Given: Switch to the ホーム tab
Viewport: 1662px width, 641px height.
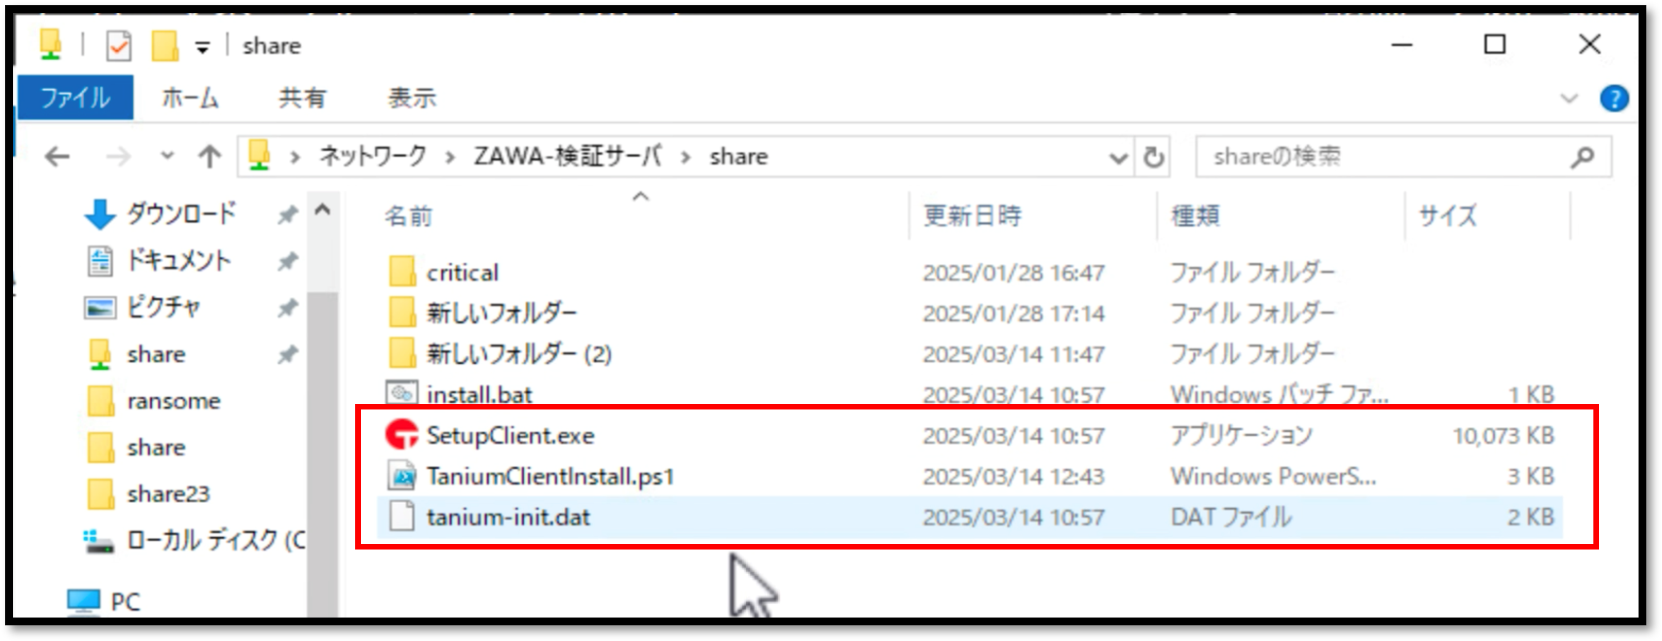Looking at the screenshot, I should coord(190,98).
